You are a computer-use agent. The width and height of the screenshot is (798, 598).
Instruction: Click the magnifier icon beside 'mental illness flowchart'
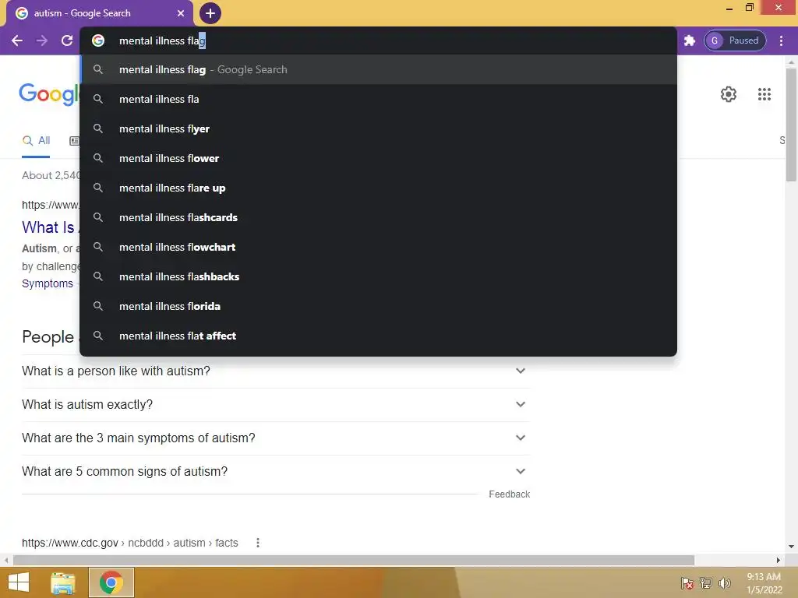(x=98, y=247)
